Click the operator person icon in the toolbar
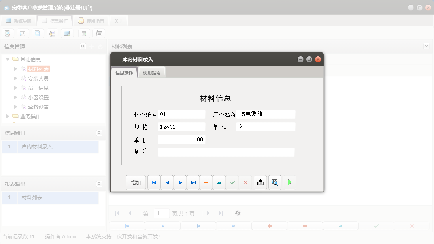 coord(53,33)
